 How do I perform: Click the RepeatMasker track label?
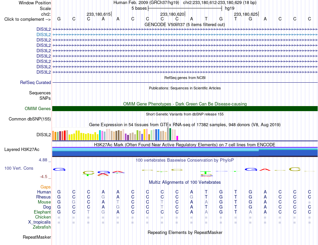point(37,237)
